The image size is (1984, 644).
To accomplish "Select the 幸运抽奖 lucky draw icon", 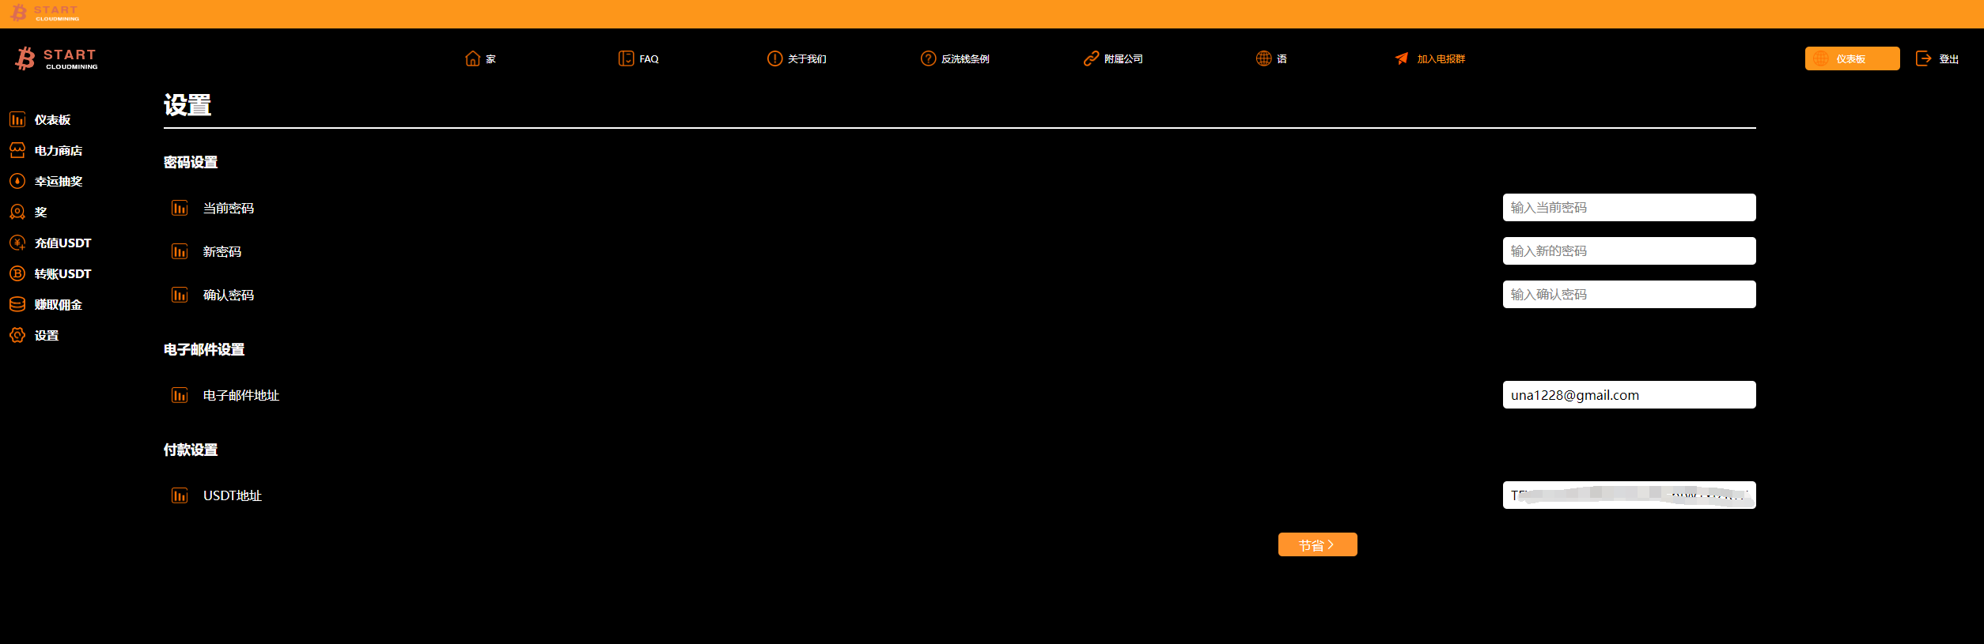I will 17,181.
